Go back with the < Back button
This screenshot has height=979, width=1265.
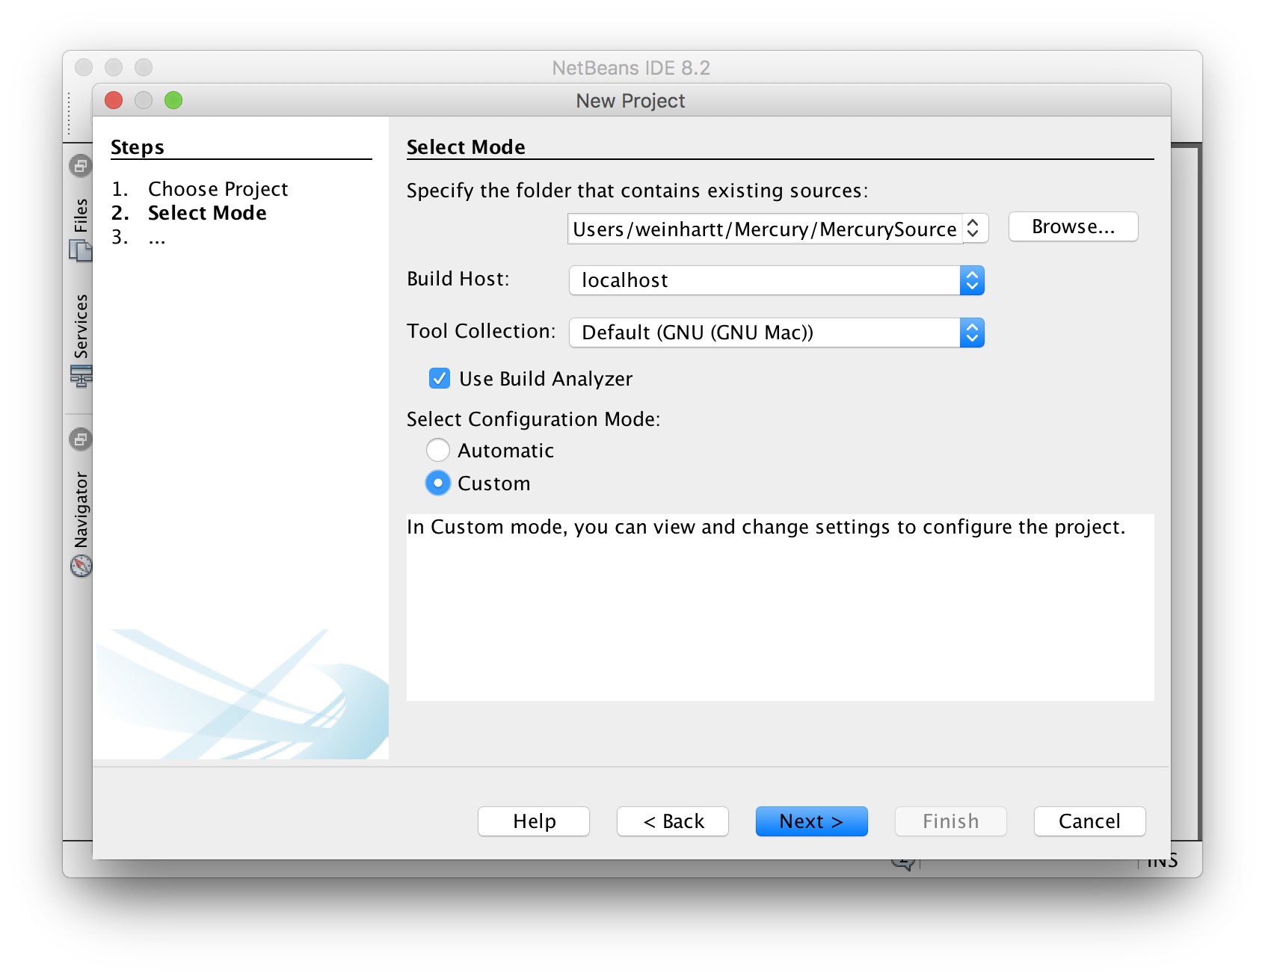coord(673,821)
